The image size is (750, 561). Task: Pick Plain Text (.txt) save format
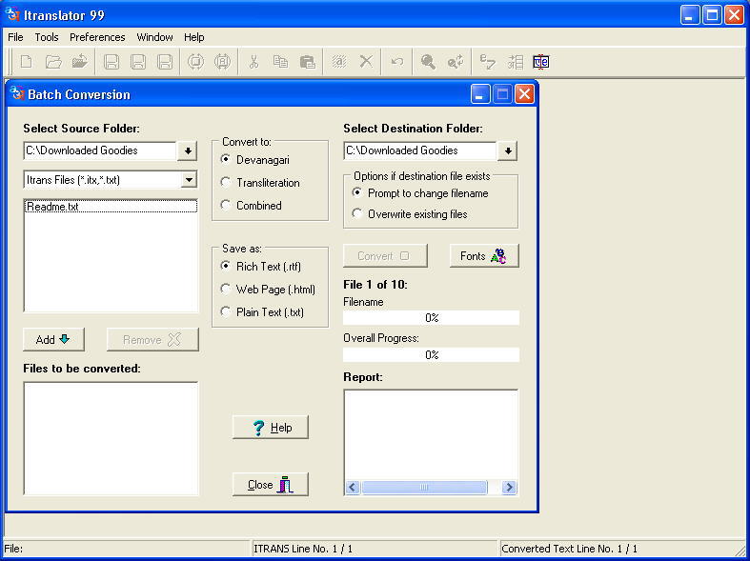[262, 312]
